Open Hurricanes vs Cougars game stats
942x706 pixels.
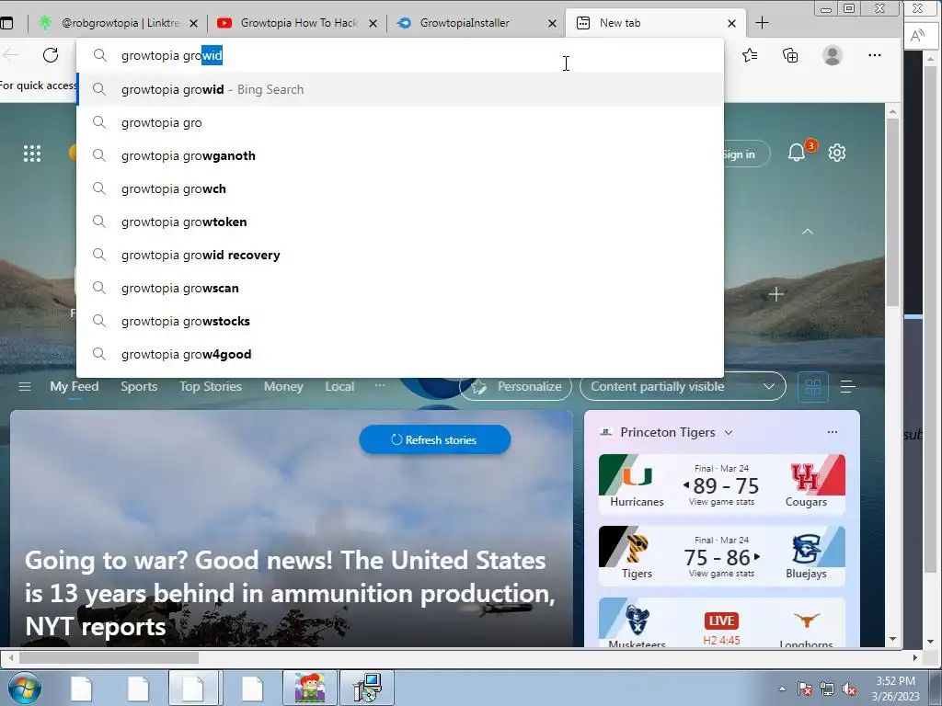pos(721,484)
